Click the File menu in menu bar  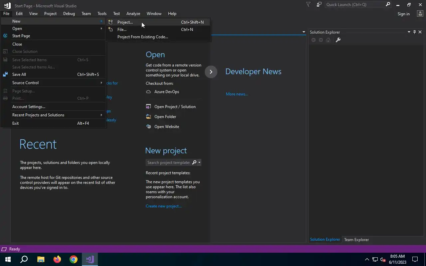point(6,14)
